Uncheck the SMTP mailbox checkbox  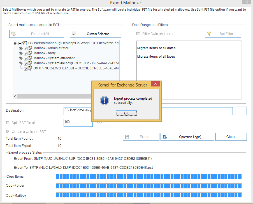point(25,69)
